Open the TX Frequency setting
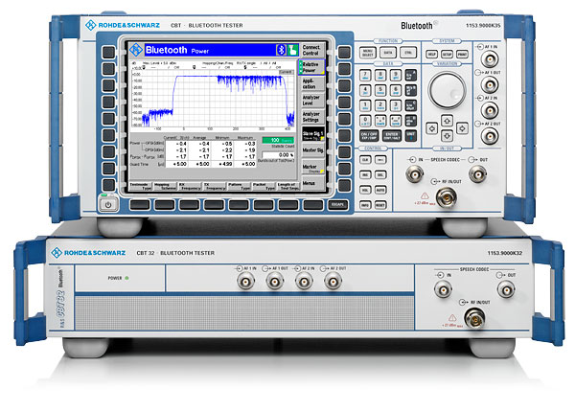 (214, 186)
